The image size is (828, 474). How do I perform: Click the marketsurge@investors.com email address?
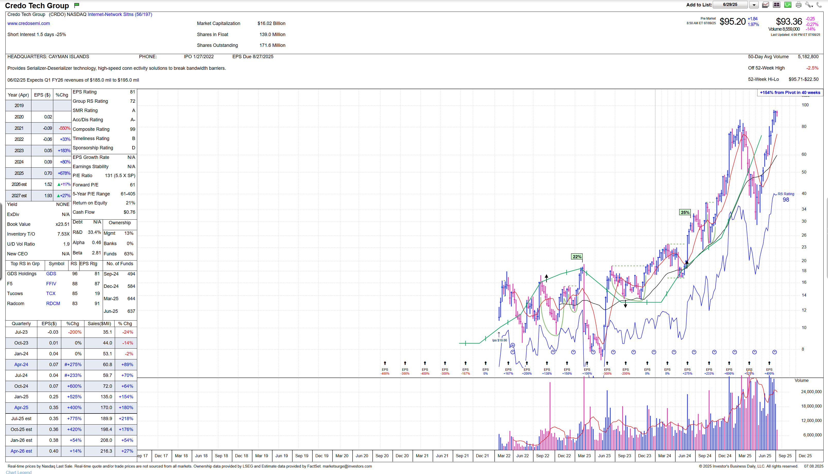click(x=347, y=466)
